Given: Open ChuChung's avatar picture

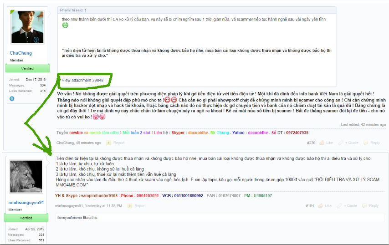Looking at the screenshot, I should pyautogui.click(x=27, y=27).
